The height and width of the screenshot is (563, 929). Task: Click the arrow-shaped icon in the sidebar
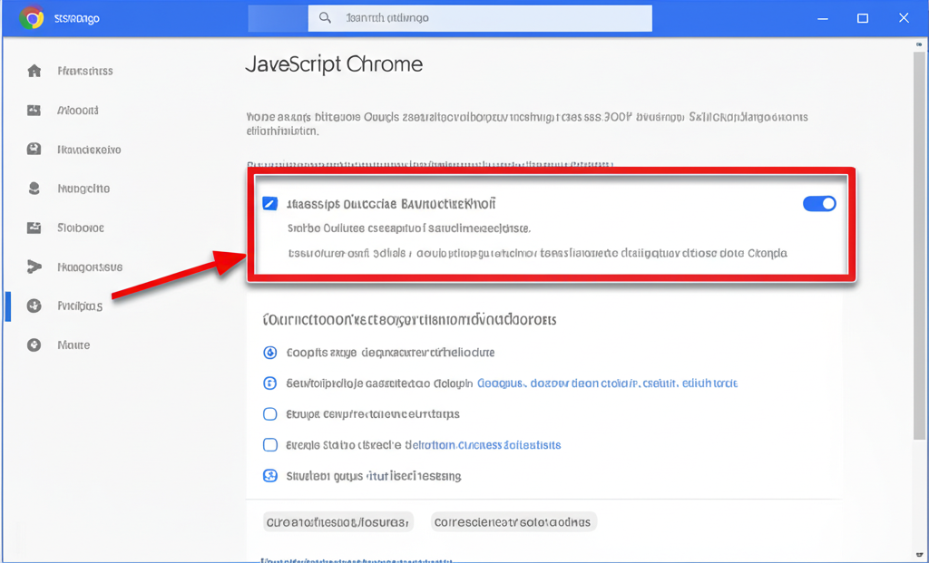(x=34, y=267)
